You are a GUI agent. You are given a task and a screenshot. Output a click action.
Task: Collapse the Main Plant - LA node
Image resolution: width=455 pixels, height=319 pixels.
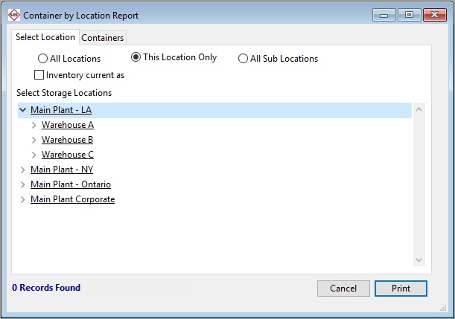pyautogui.click(x=22, y=110)
